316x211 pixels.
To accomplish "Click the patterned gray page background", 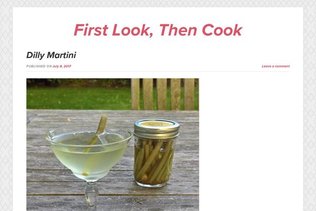I will coord(6,105).
